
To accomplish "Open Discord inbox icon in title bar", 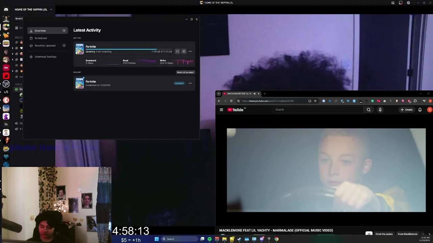I will click(401, 3).
